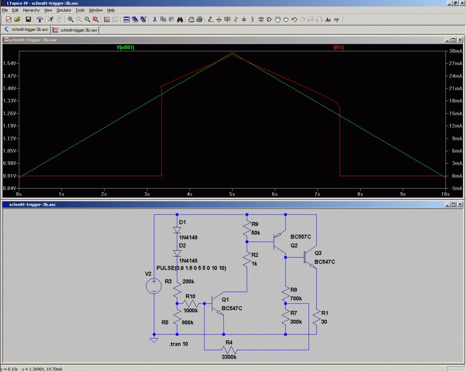Open the SPICE directive .op tool

[x=336, y=20]
